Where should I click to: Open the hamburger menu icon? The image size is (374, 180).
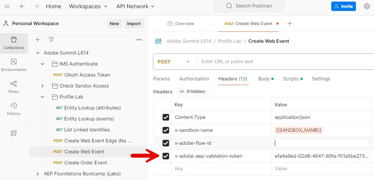pyautogui.click(x=7, y=6)
